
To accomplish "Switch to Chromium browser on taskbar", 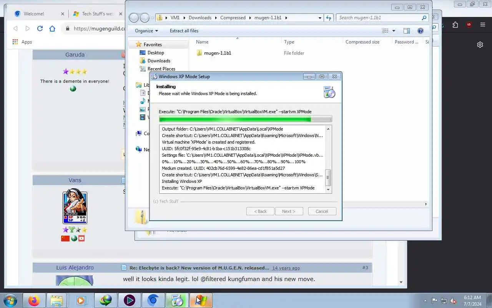I will [153, 300].
